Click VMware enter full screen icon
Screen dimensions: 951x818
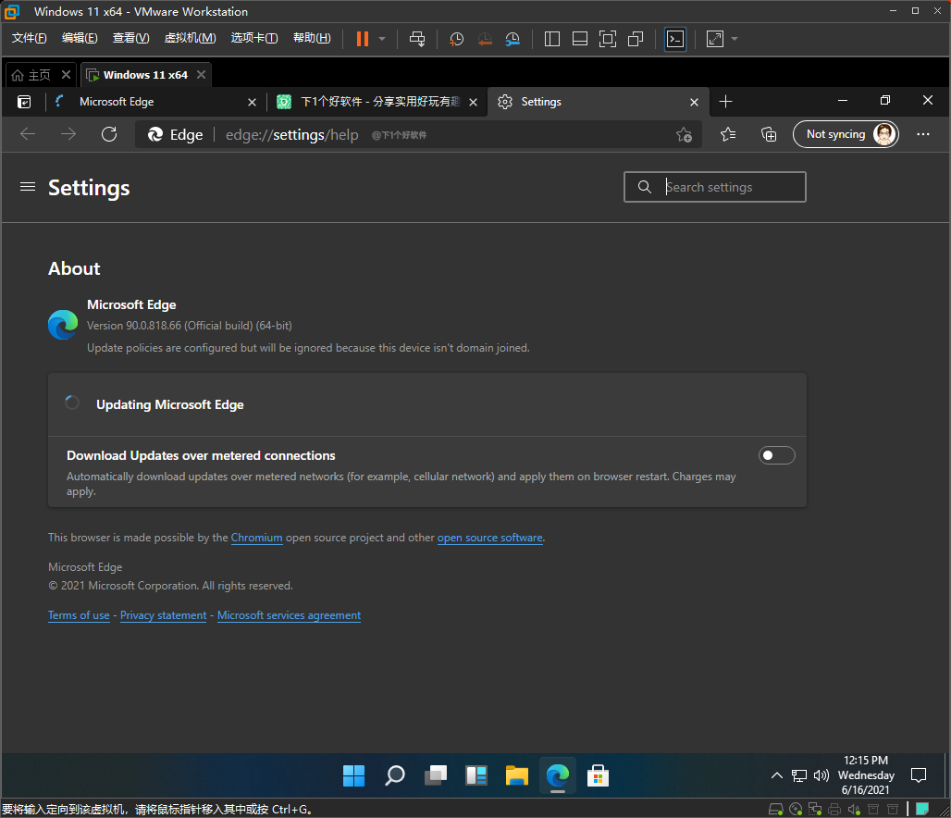[x=607, y=39]
